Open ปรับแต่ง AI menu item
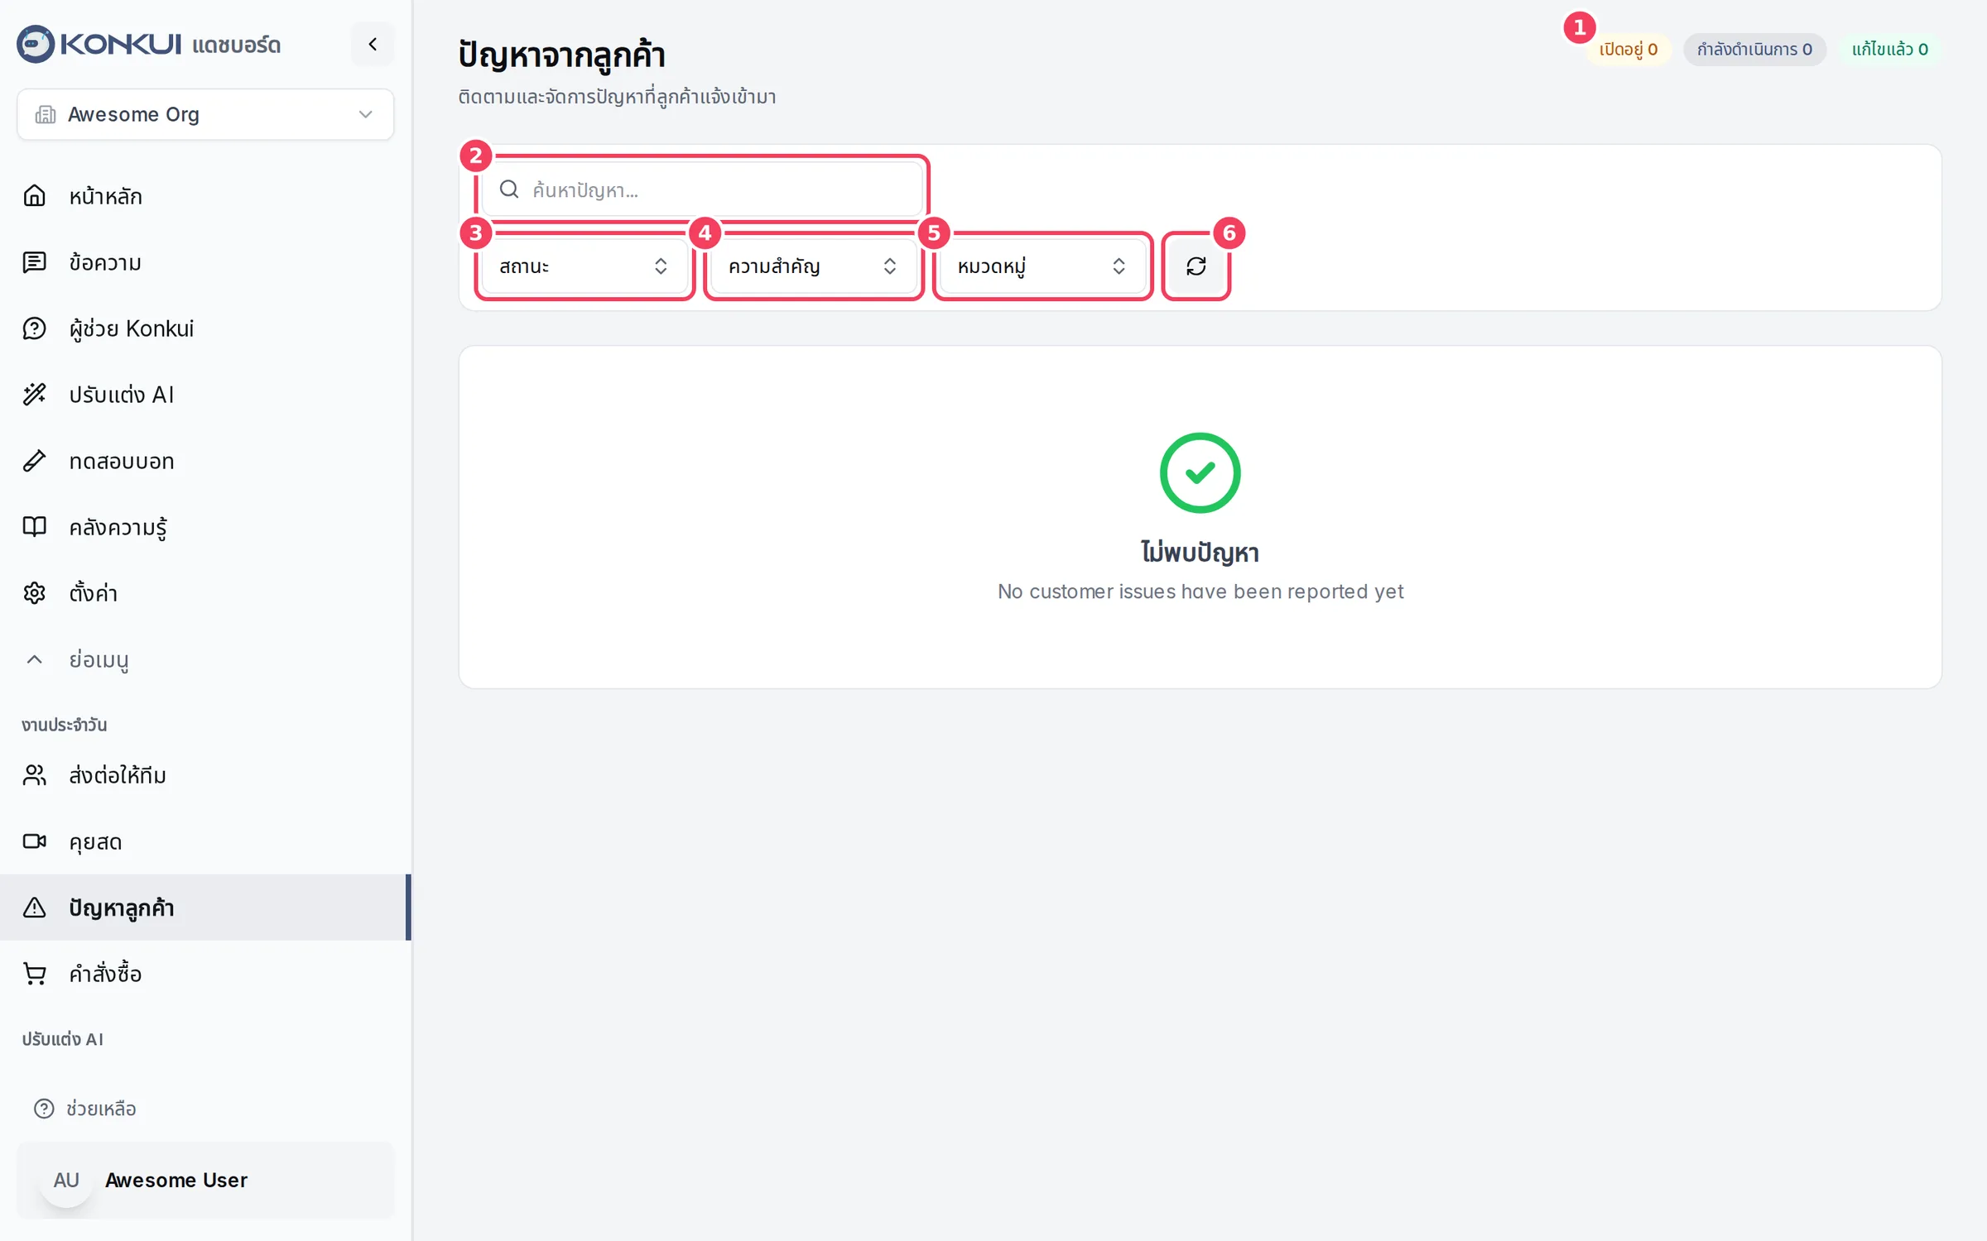 [205, 395]
